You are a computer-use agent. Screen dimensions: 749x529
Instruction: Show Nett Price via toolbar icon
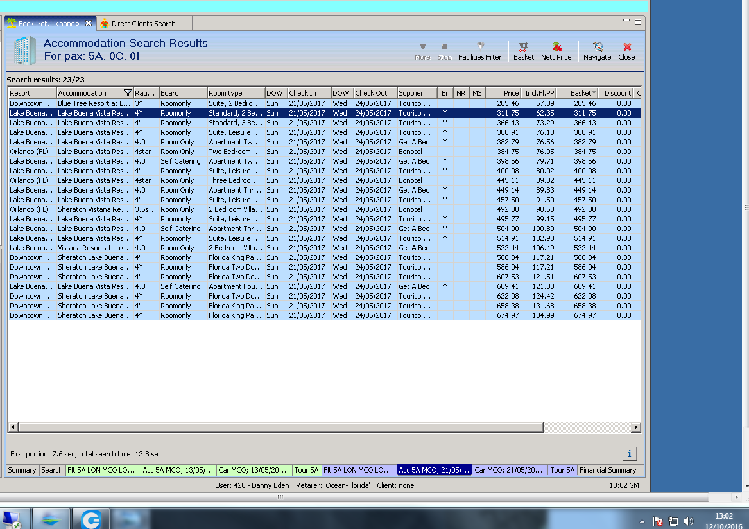(x=556, y=51)
